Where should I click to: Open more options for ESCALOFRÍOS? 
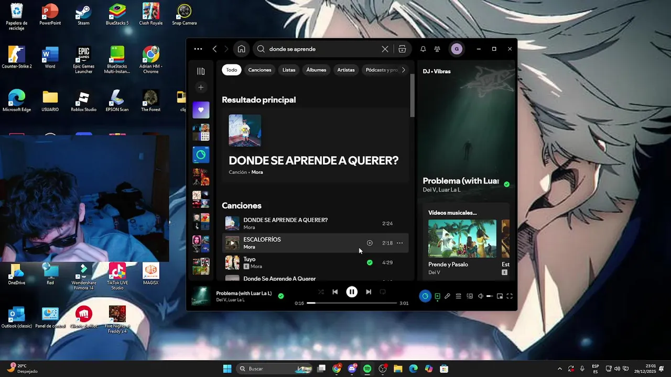pos(399,243)
